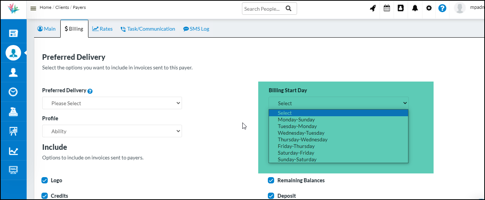The width and height of the screenshot is (485, 200).
Task: Click the line chart icon in sidebar
Action: [x=13, y=151]
